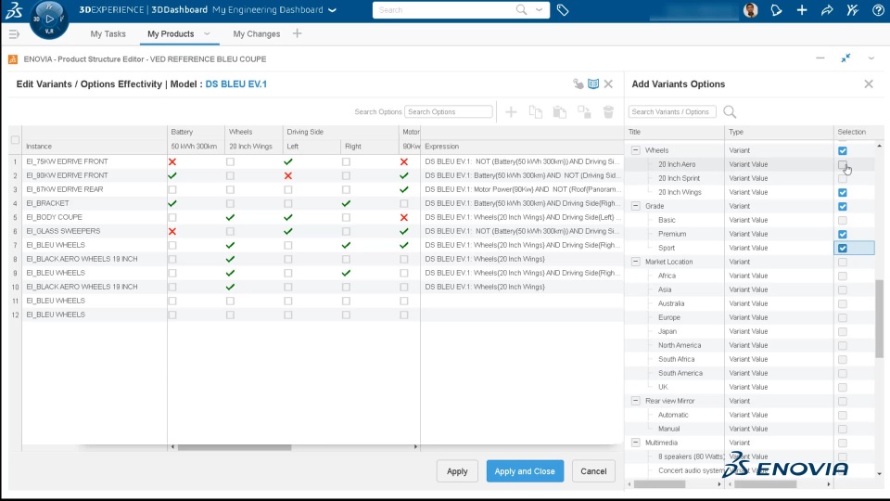The width and height of the screenshot is (890, 501).
Task: Collapse the Rear view Mirror node
Action: coord(636,401)
